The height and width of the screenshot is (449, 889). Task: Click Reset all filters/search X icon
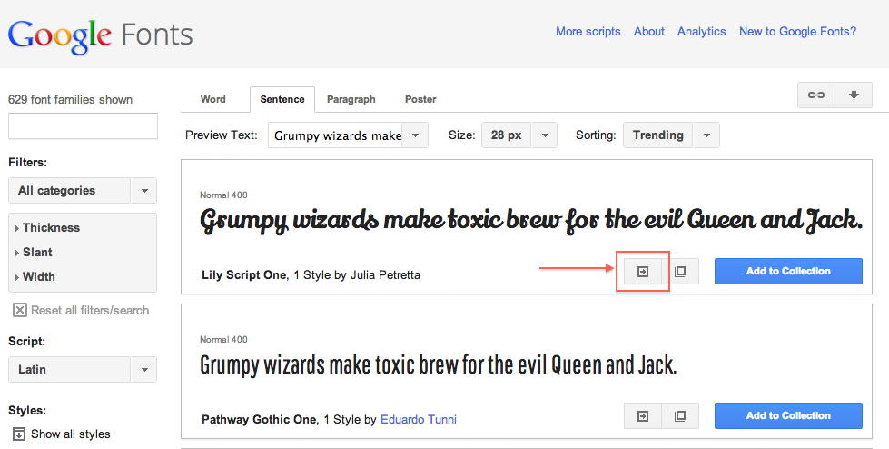click(19, 311)
